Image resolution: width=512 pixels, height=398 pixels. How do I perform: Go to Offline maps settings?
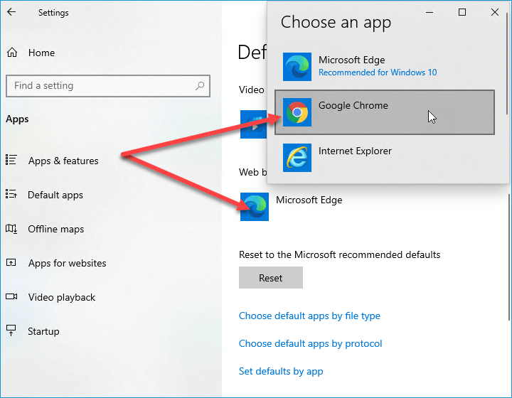click(56, 229)
